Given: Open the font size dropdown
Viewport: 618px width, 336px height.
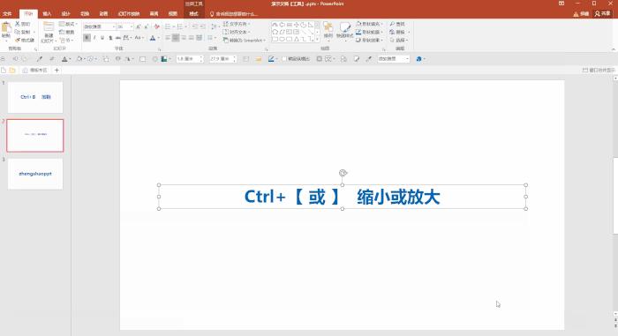Looking at the screenshot, I should coord(132,26).
